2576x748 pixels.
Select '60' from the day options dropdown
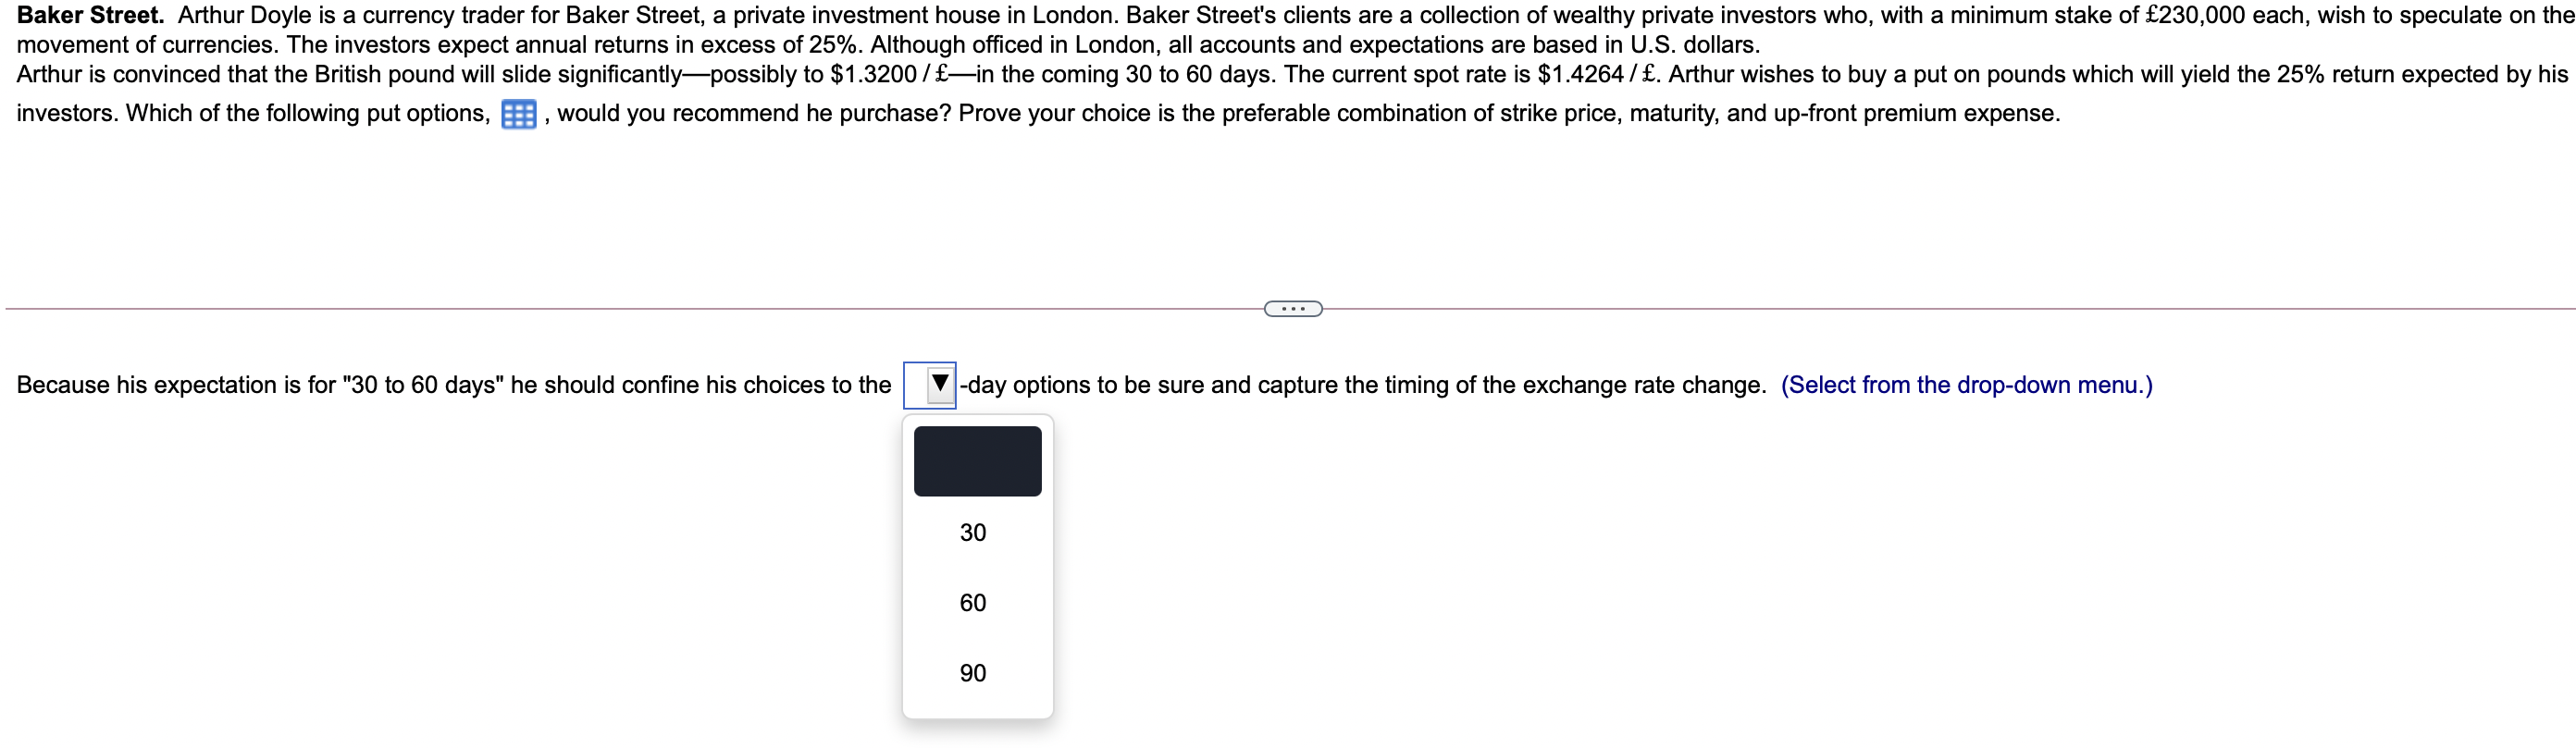point(972,602)
